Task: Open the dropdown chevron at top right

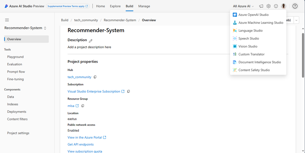Action: tap(296, 20)
